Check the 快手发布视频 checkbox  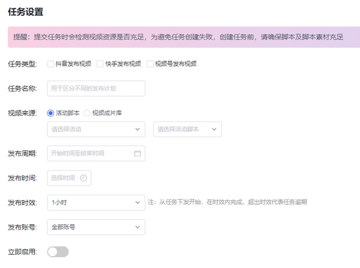[x=101, y=64]
